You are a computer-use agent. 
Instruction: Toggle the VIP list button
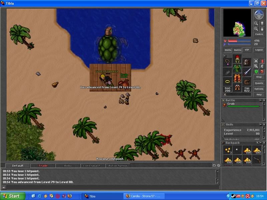[247, 50]
